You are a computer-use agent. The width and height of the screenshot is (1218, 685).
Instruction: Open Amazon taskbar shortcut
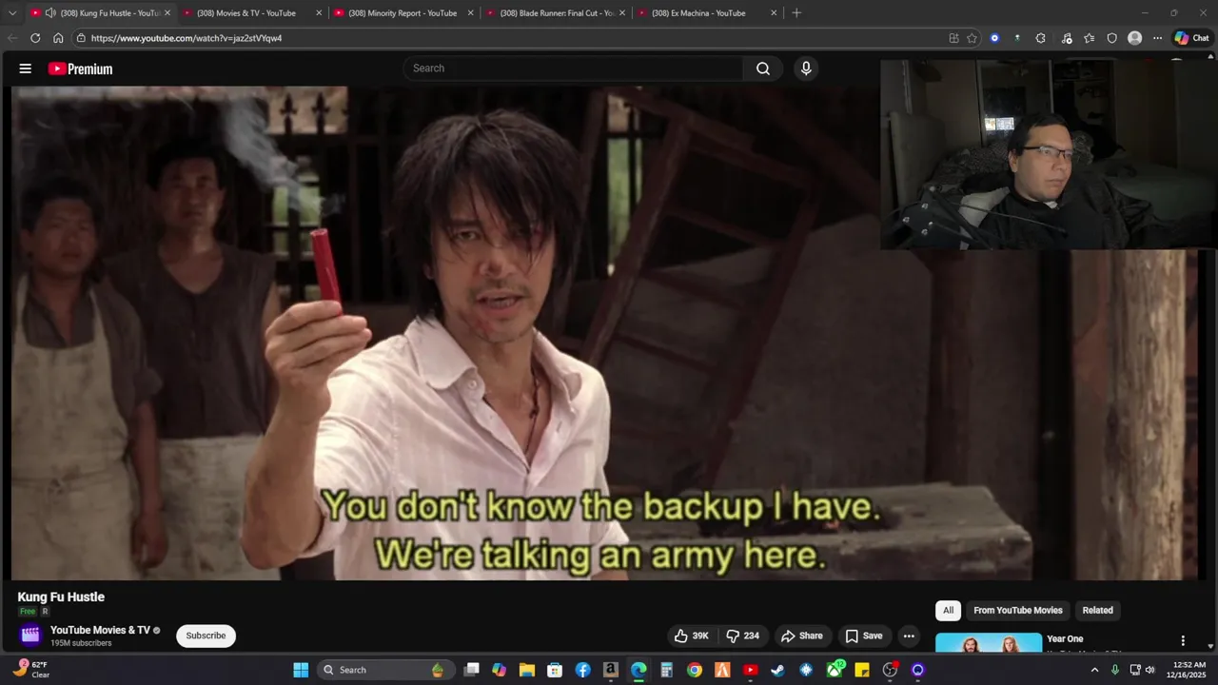(x=611, y=670)
